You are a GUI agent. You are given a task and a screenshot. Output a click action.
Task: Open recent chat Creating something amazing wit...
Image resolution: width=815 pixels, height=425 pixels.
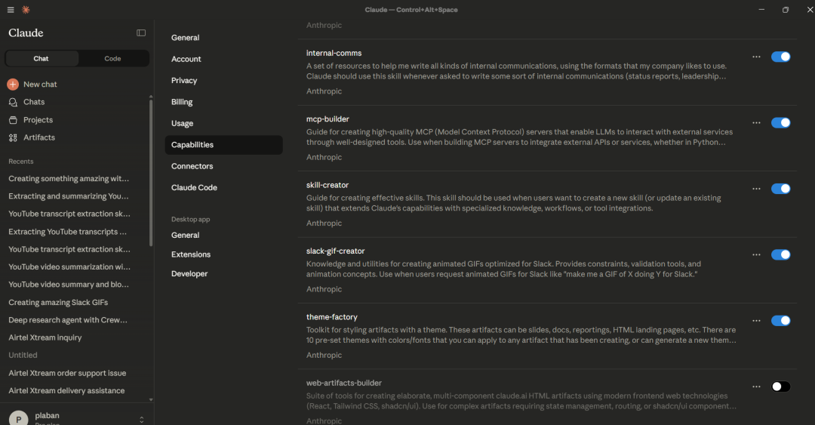(69, 179)
